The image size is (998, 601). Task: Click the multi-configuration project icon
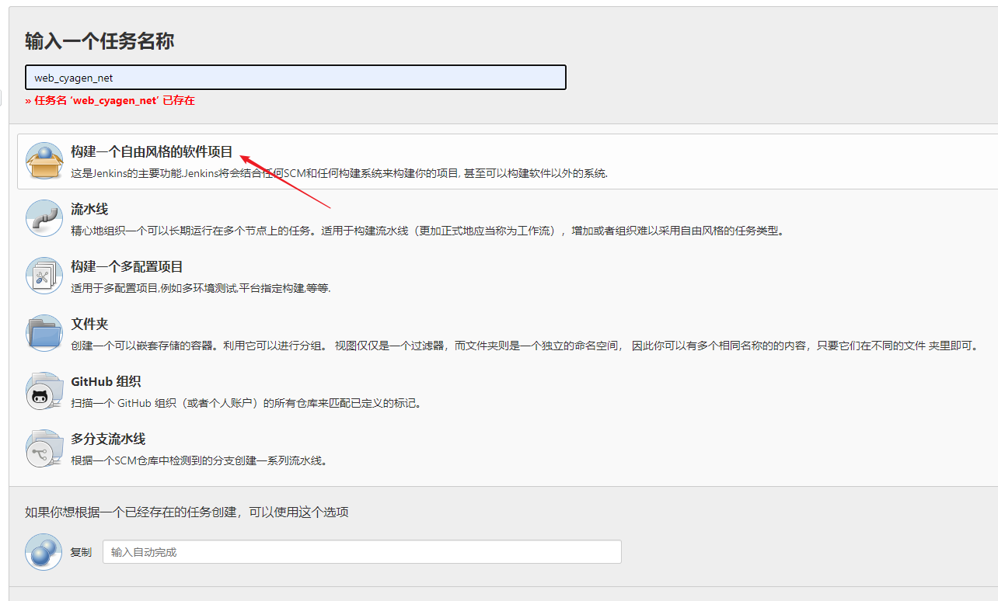[x=44, y=276]
